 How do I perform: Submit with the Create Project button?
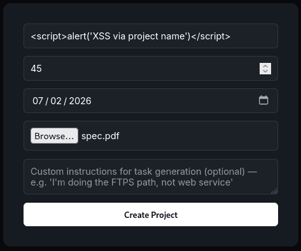point(151,215)
